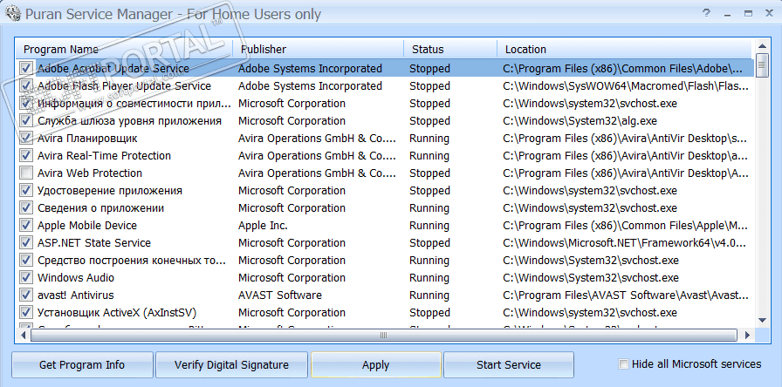
Task: Click Verify Digital Signature button
Action: pos(231,364)
